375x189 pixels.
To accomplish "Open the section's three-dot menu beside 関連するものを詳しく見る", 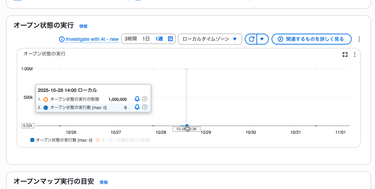I will pyautogui.click(x=359, y=39).
